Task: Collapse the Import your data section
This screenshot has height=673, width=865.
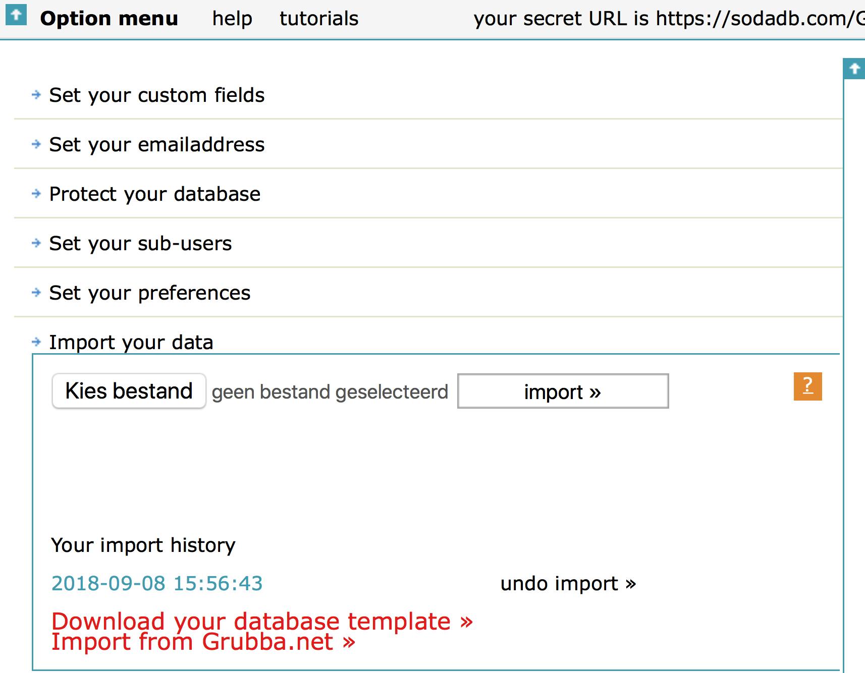Action: (x=131, y=343)
